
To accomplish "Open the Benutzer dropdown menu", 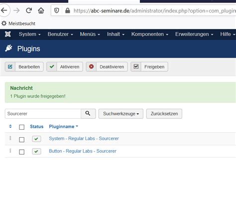I will [x=60, y=34].
